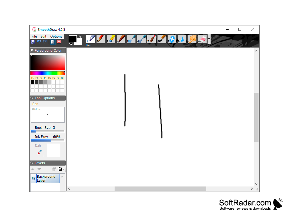This screenshot has width=289, height=217.
Task: Maximize the SmoothDraw window
Action: coord(240,29)
